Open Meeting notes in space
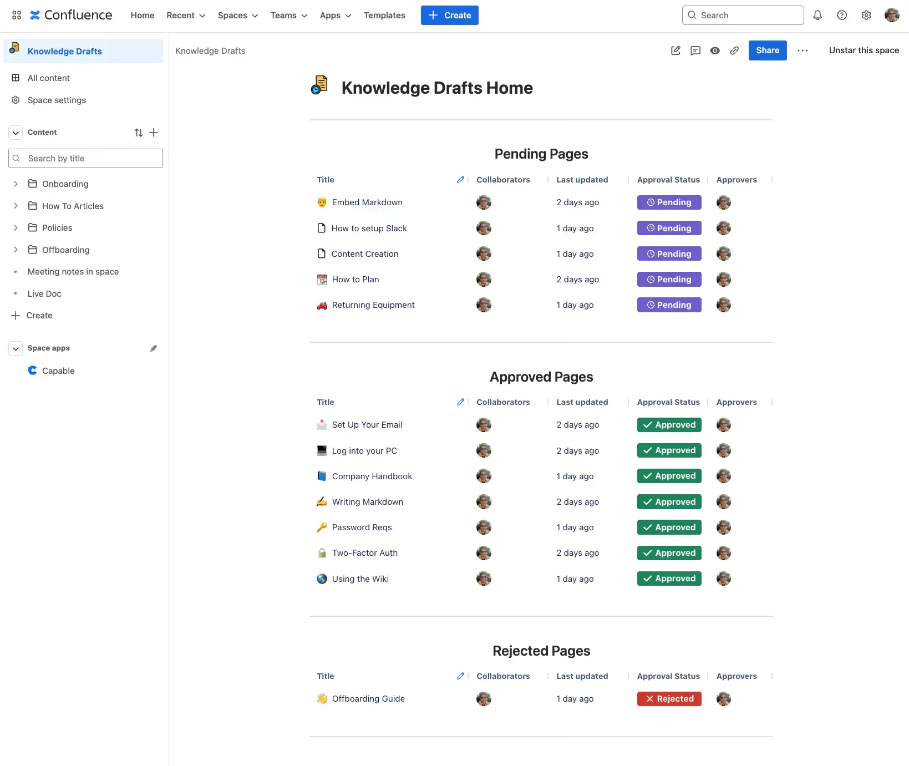The width and height of the screenshot is (909, 766). coord(73,272)
